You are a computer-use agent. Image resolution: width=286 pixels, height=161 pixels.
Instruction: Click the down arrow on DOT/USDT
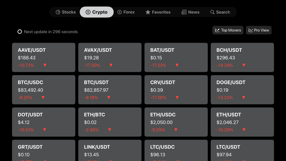(45, 130)
